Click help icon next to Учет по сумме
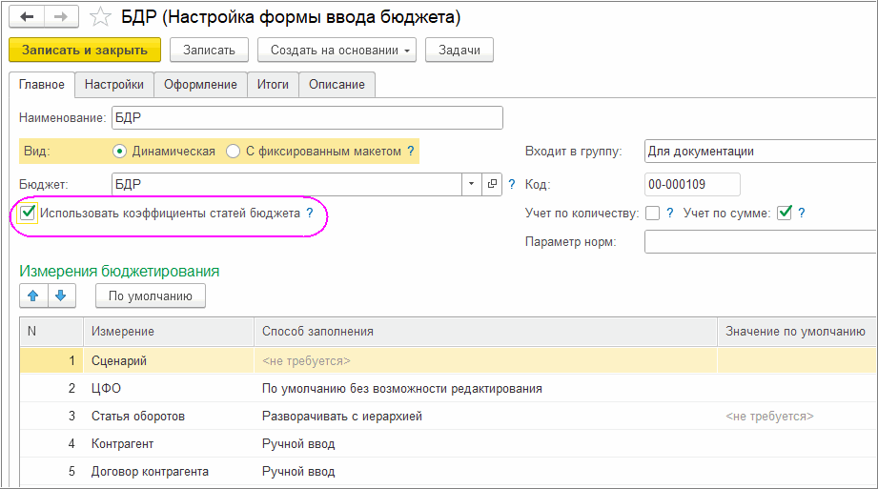Screen dimensions: 878x489 click(802, 213)
